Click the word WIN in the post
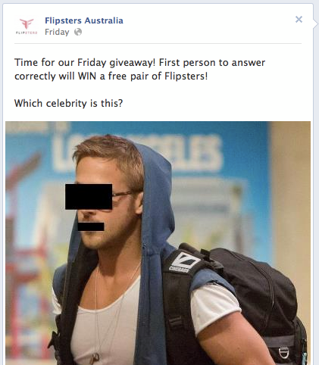The width and height of the screenshot is (319, 365). click(x=87, y=76)
